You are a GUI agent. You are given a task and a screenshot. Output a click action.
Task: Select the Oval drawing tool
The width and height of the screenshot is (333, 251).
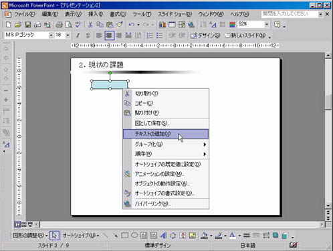point(134,236)
